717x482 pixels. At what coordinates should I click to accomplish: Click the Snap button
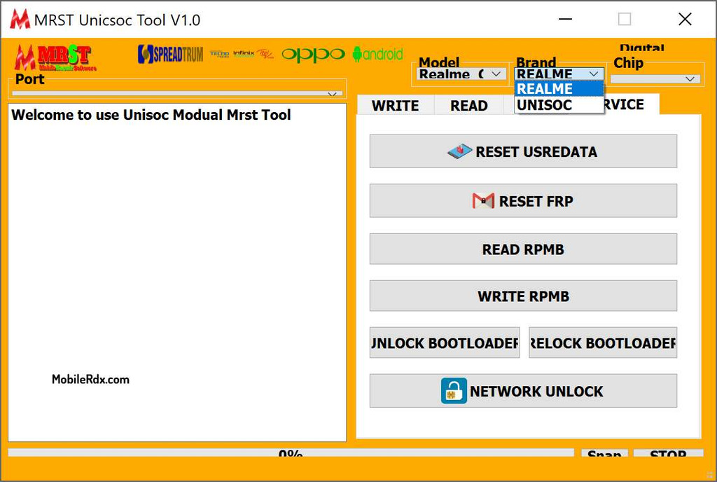point(604,453)
